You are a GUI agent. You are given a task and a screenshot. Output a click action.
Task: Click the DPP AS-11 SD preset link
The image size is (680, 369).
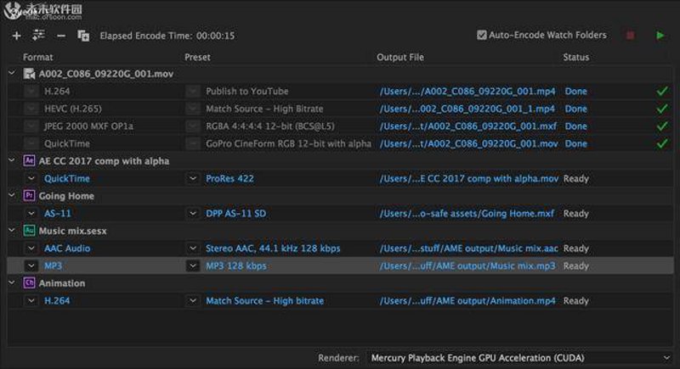(x=236, y=213)
